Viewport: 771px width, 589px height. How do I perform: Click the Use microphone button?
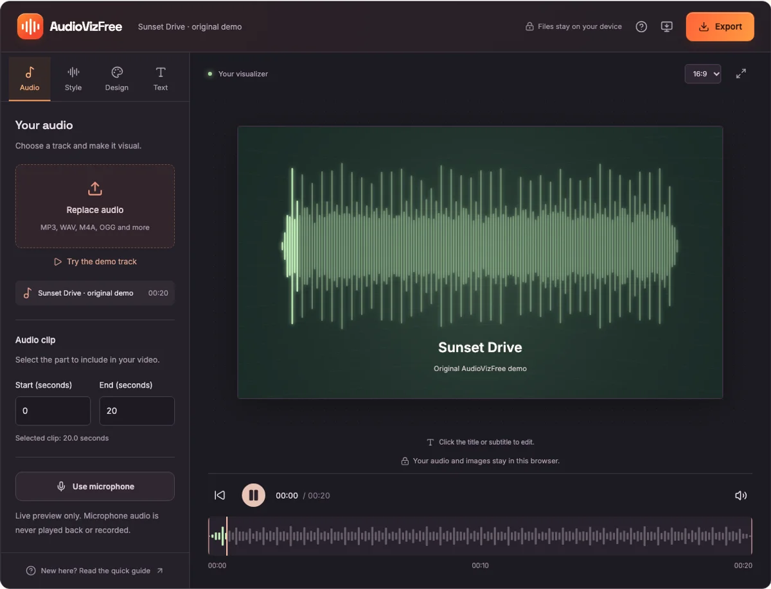[95, 486]
